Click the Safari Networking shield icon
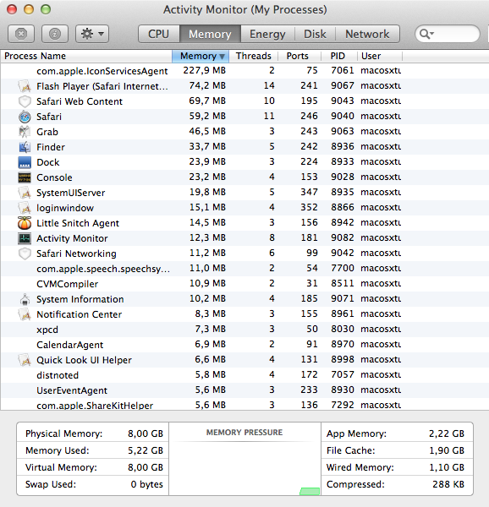This screenshot has width=489, height=507. pos(25,253)
